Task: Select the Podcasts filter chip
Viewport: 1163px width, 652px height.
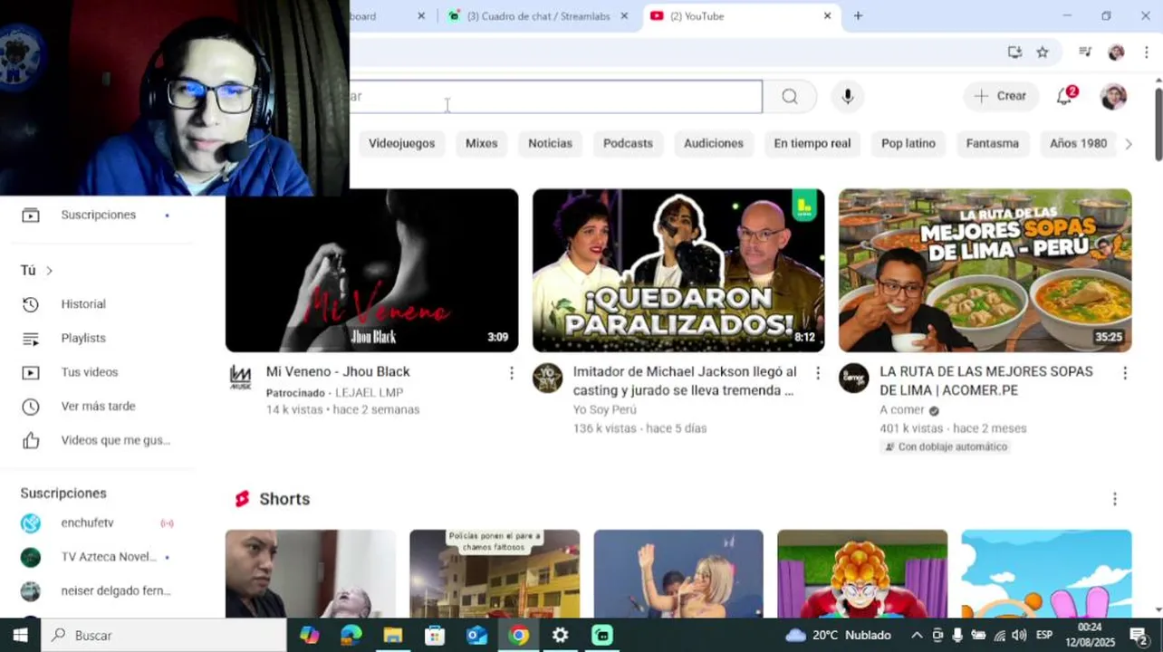Action: pos(628,143)
